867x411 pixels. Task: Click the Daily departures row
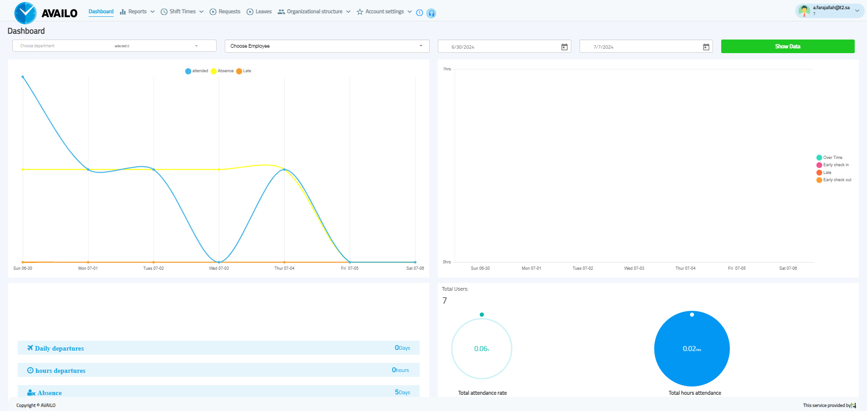pos(218,348)
